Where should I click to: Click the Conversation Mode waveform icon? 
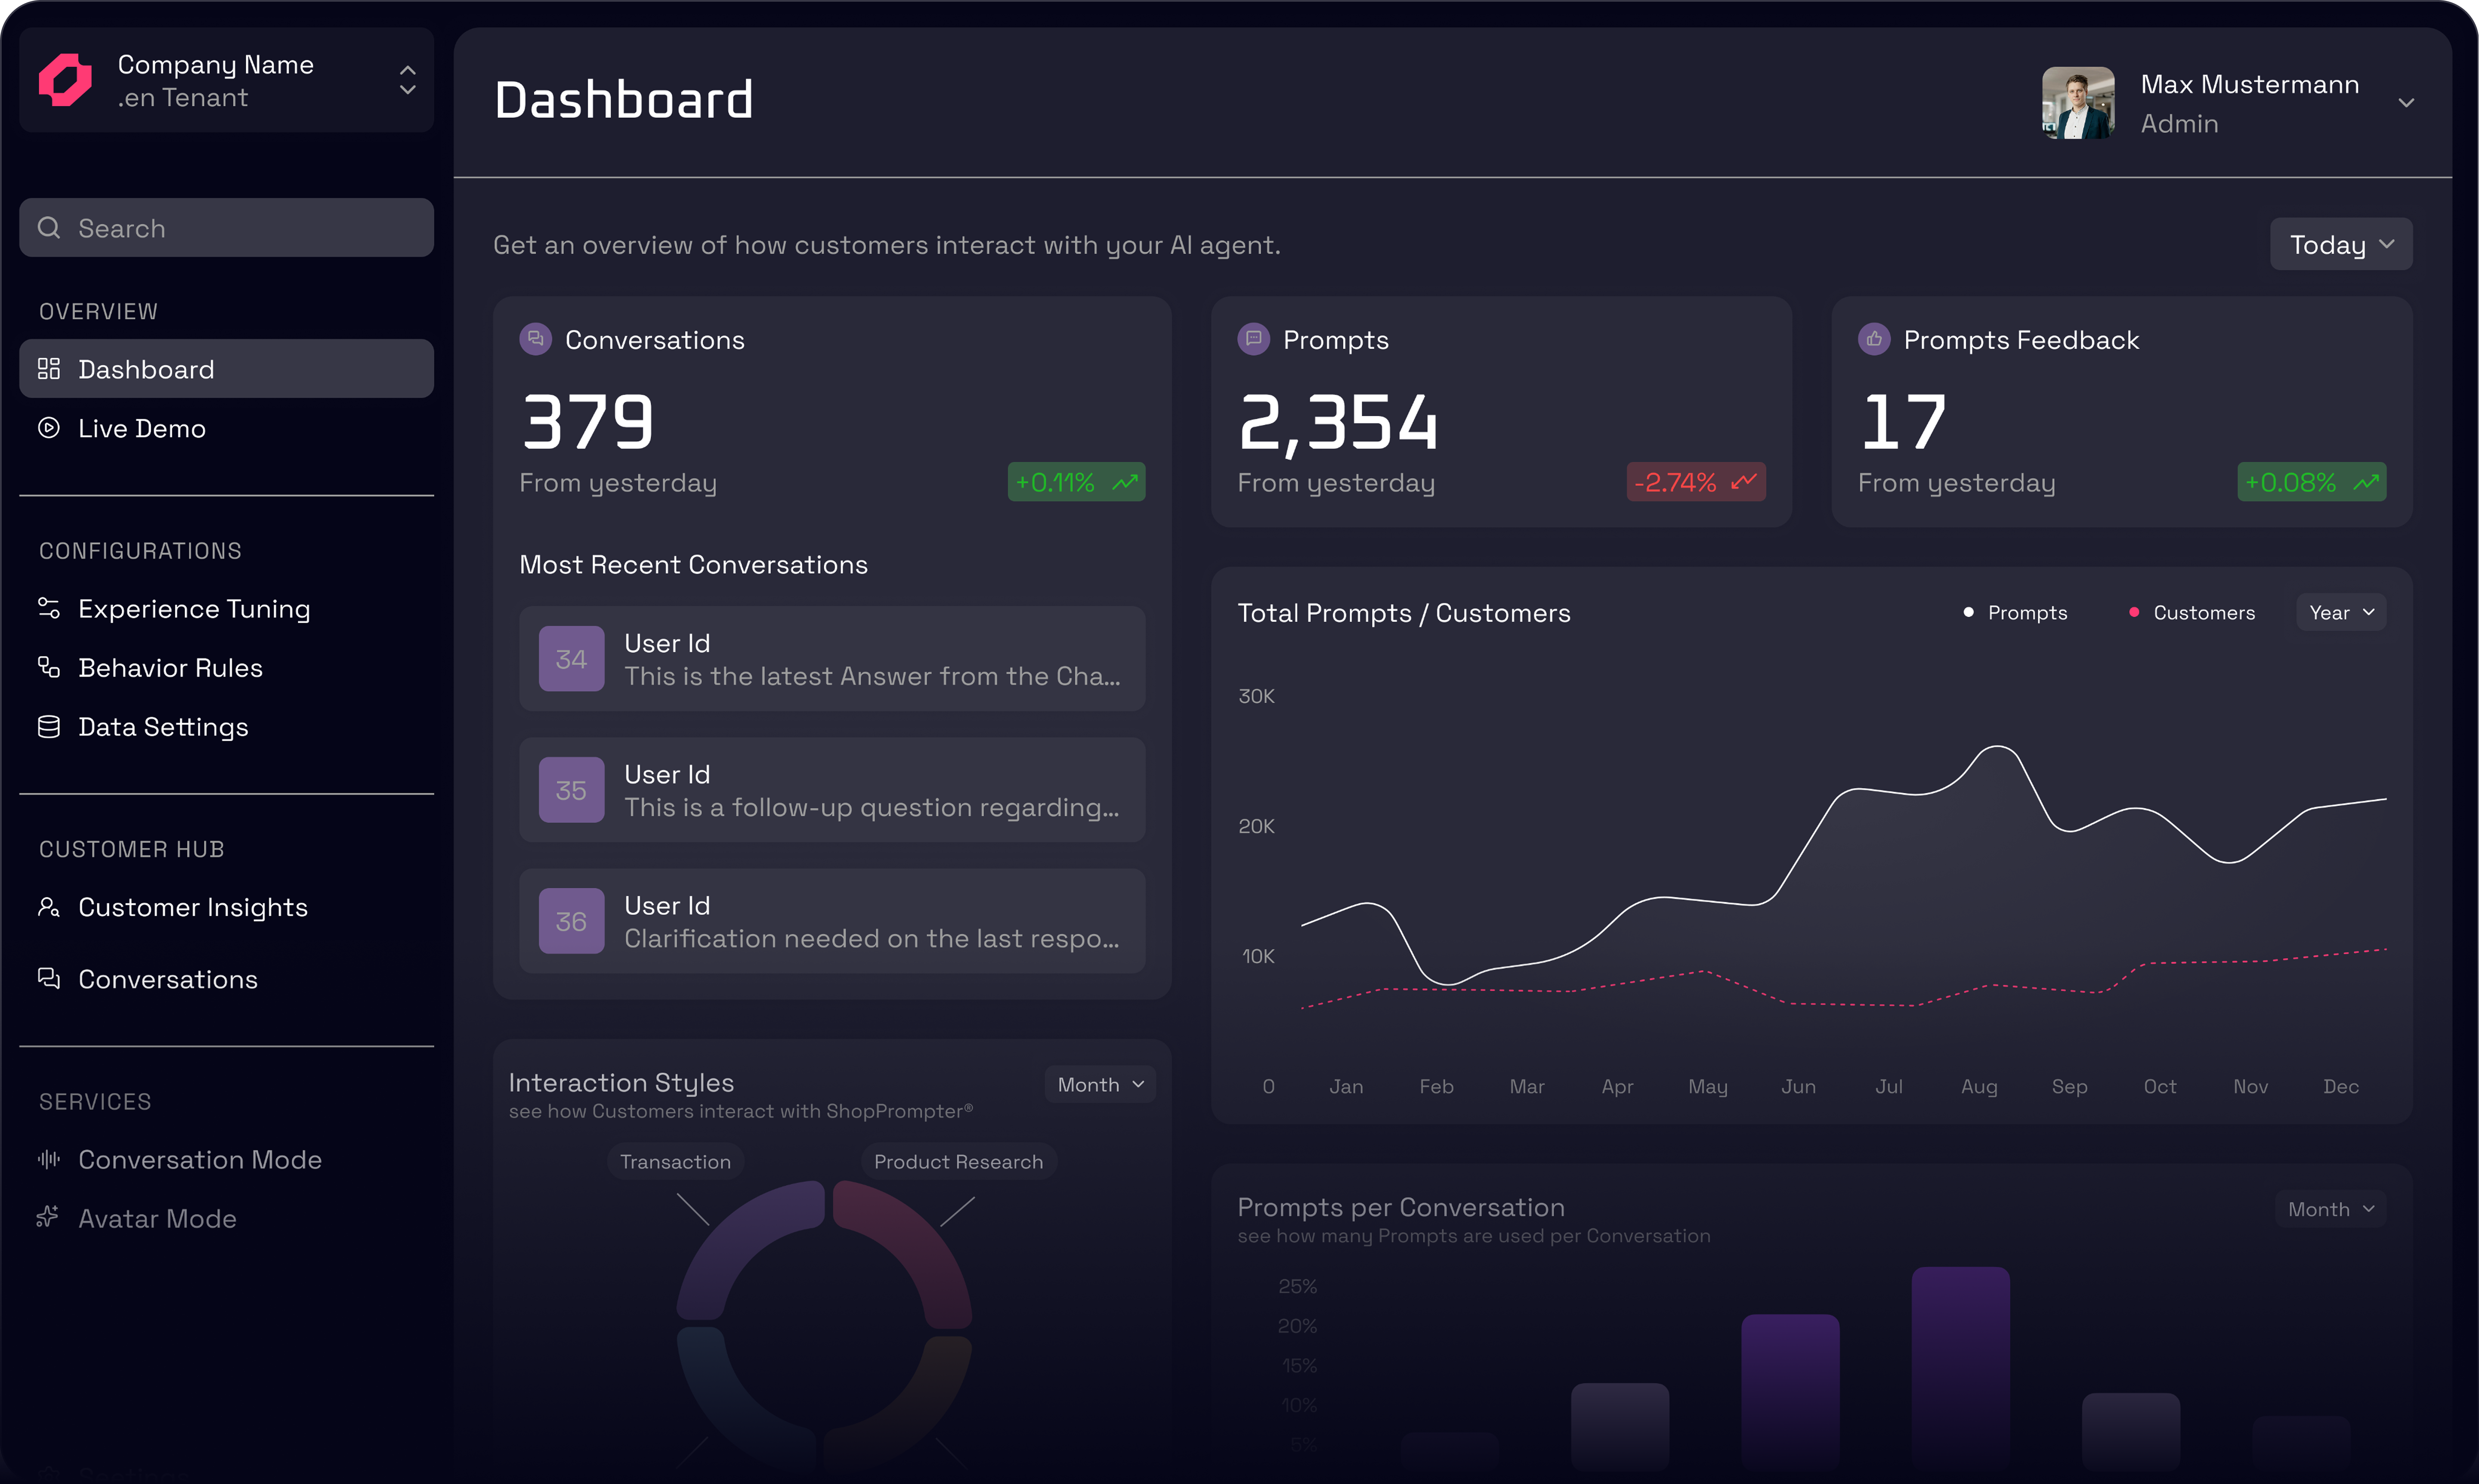click(48, 1159)
